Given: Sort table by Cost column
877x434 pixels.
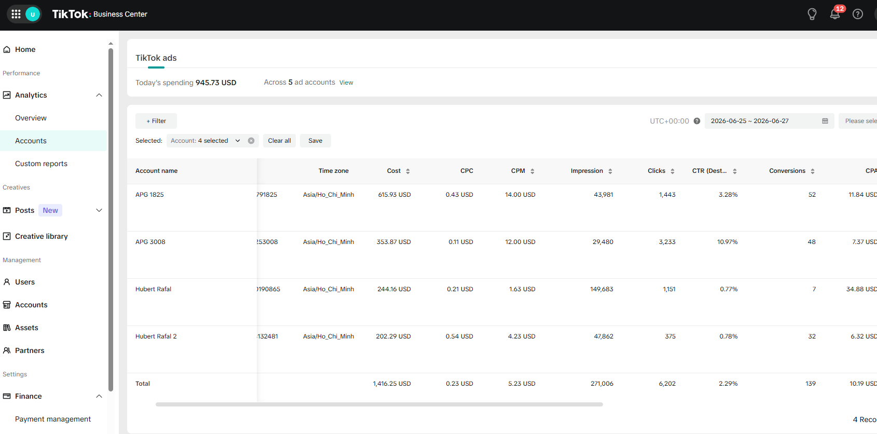Looking at the screenshot, I should [408, 171].
